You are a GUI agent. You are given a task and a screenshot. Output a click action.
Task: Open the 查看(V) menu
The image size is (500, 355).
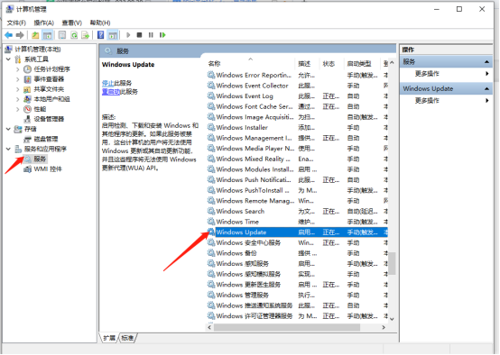coord(71,23)
